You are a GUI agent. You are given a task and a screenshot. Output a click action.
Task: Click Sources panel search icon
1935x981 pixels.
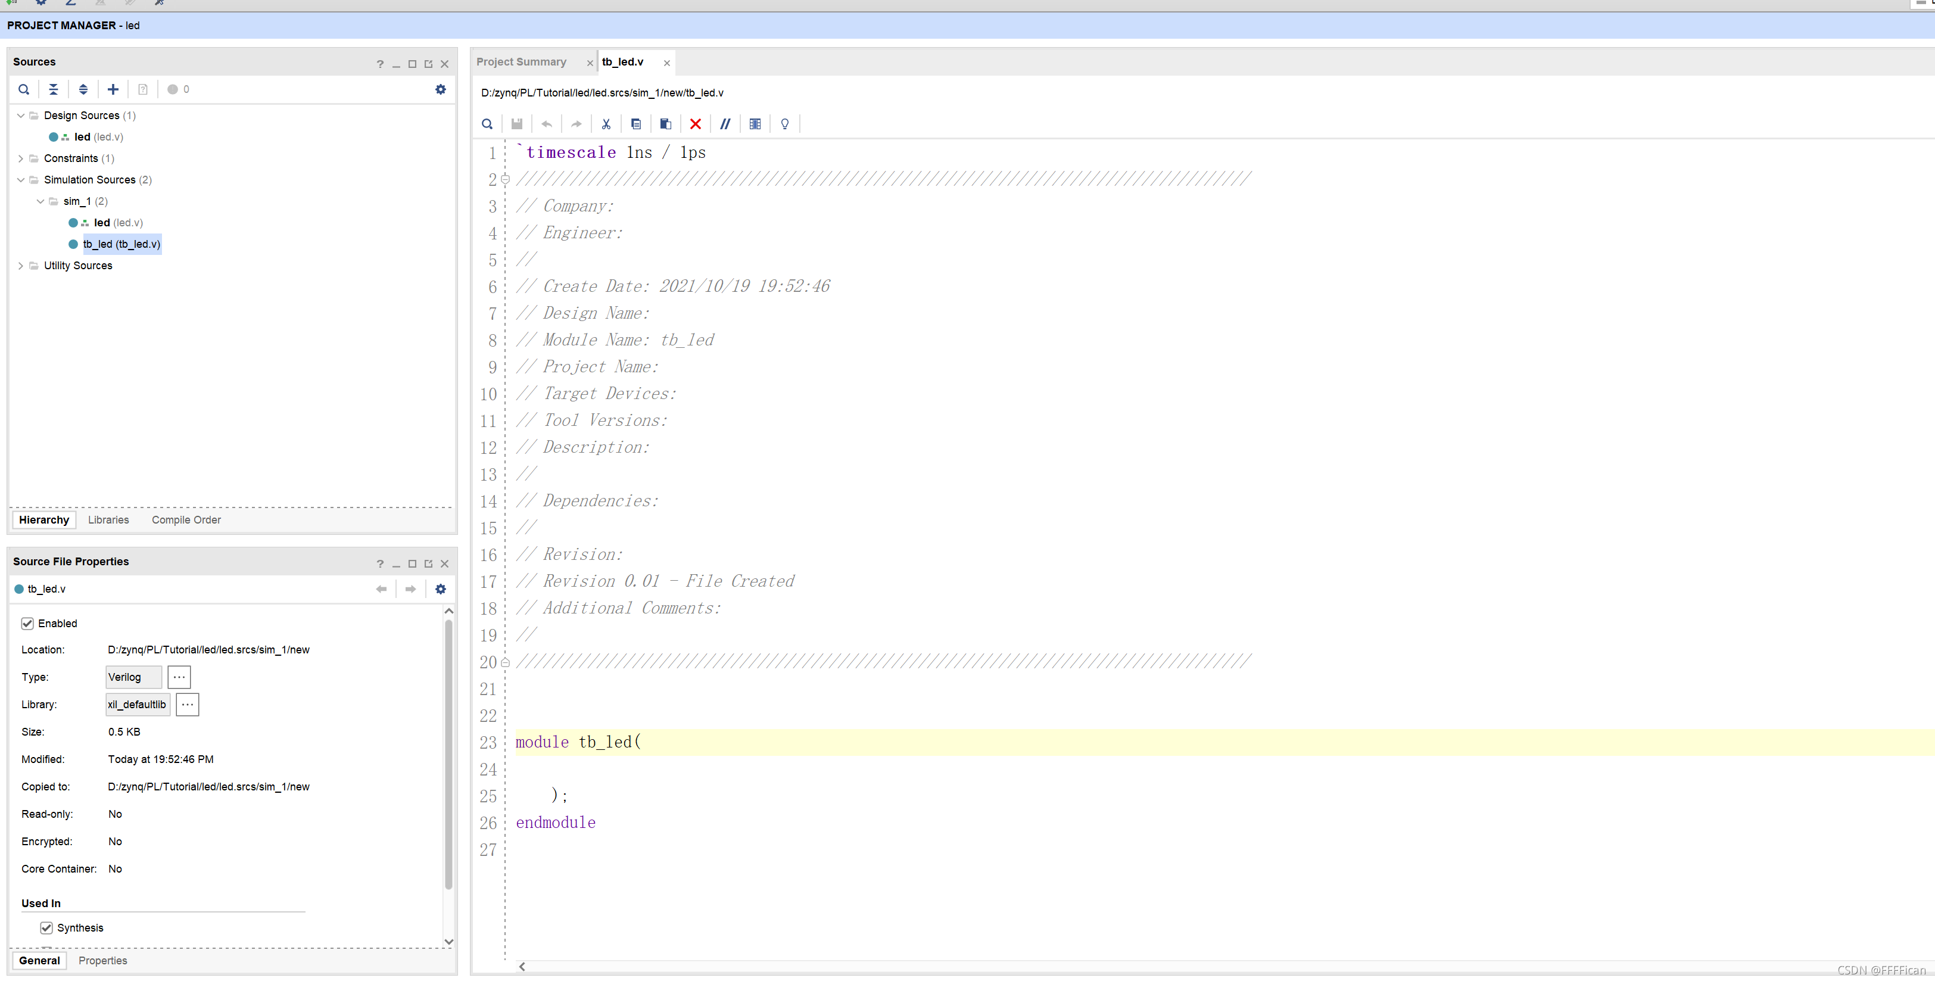(24, 89)
